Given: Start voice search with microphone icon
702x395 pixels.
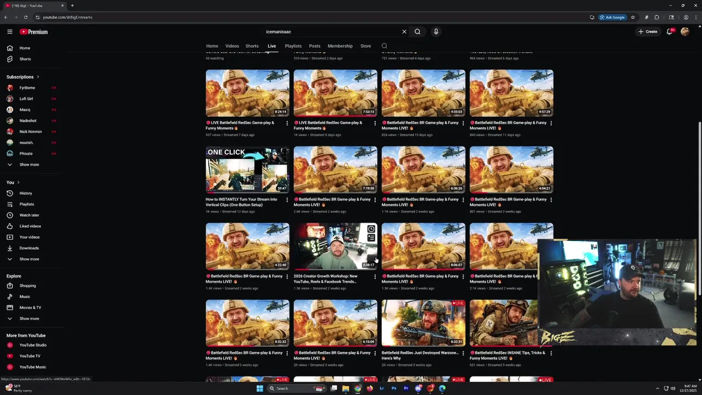Looking at the screenshot, I should point(436,32).
